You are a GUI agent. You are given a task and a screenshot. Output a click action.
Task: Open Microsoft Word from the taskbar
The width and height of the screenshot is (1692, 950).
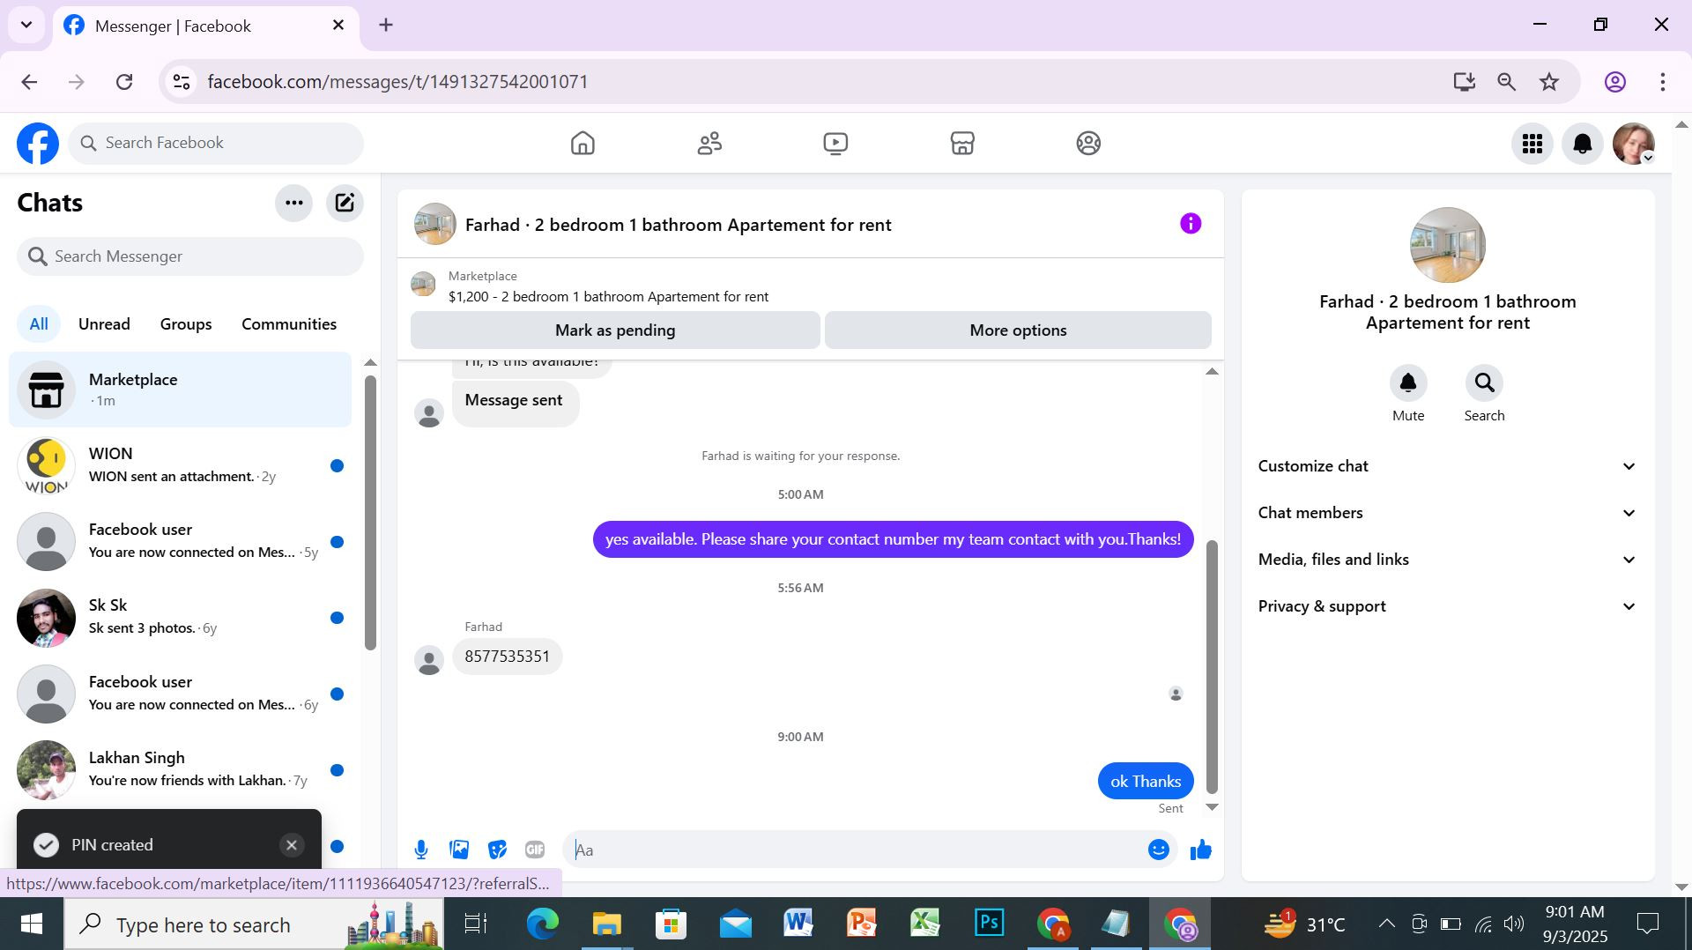798,924
